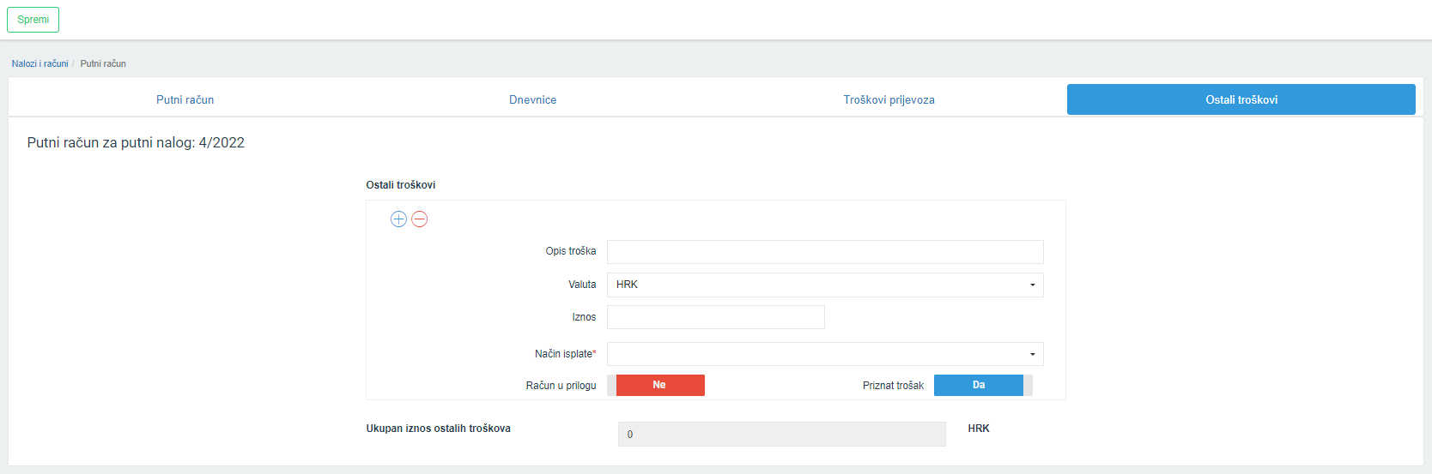Open the Nalozi i računi breadcrumb link
This screenshot has height=474, width=1432.
[39, 63]
